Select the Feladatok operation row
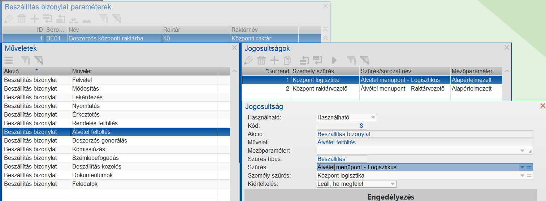 coord(116,184)
